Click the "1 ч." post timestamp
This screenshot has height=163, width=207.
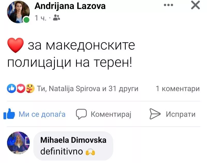40,18
